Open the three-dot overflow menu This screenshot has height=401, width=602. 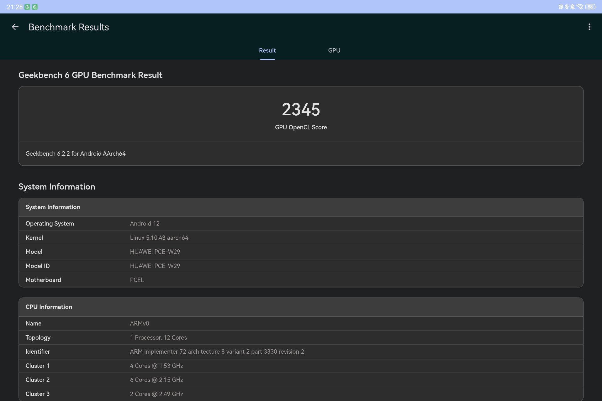[x=589, y=27]
